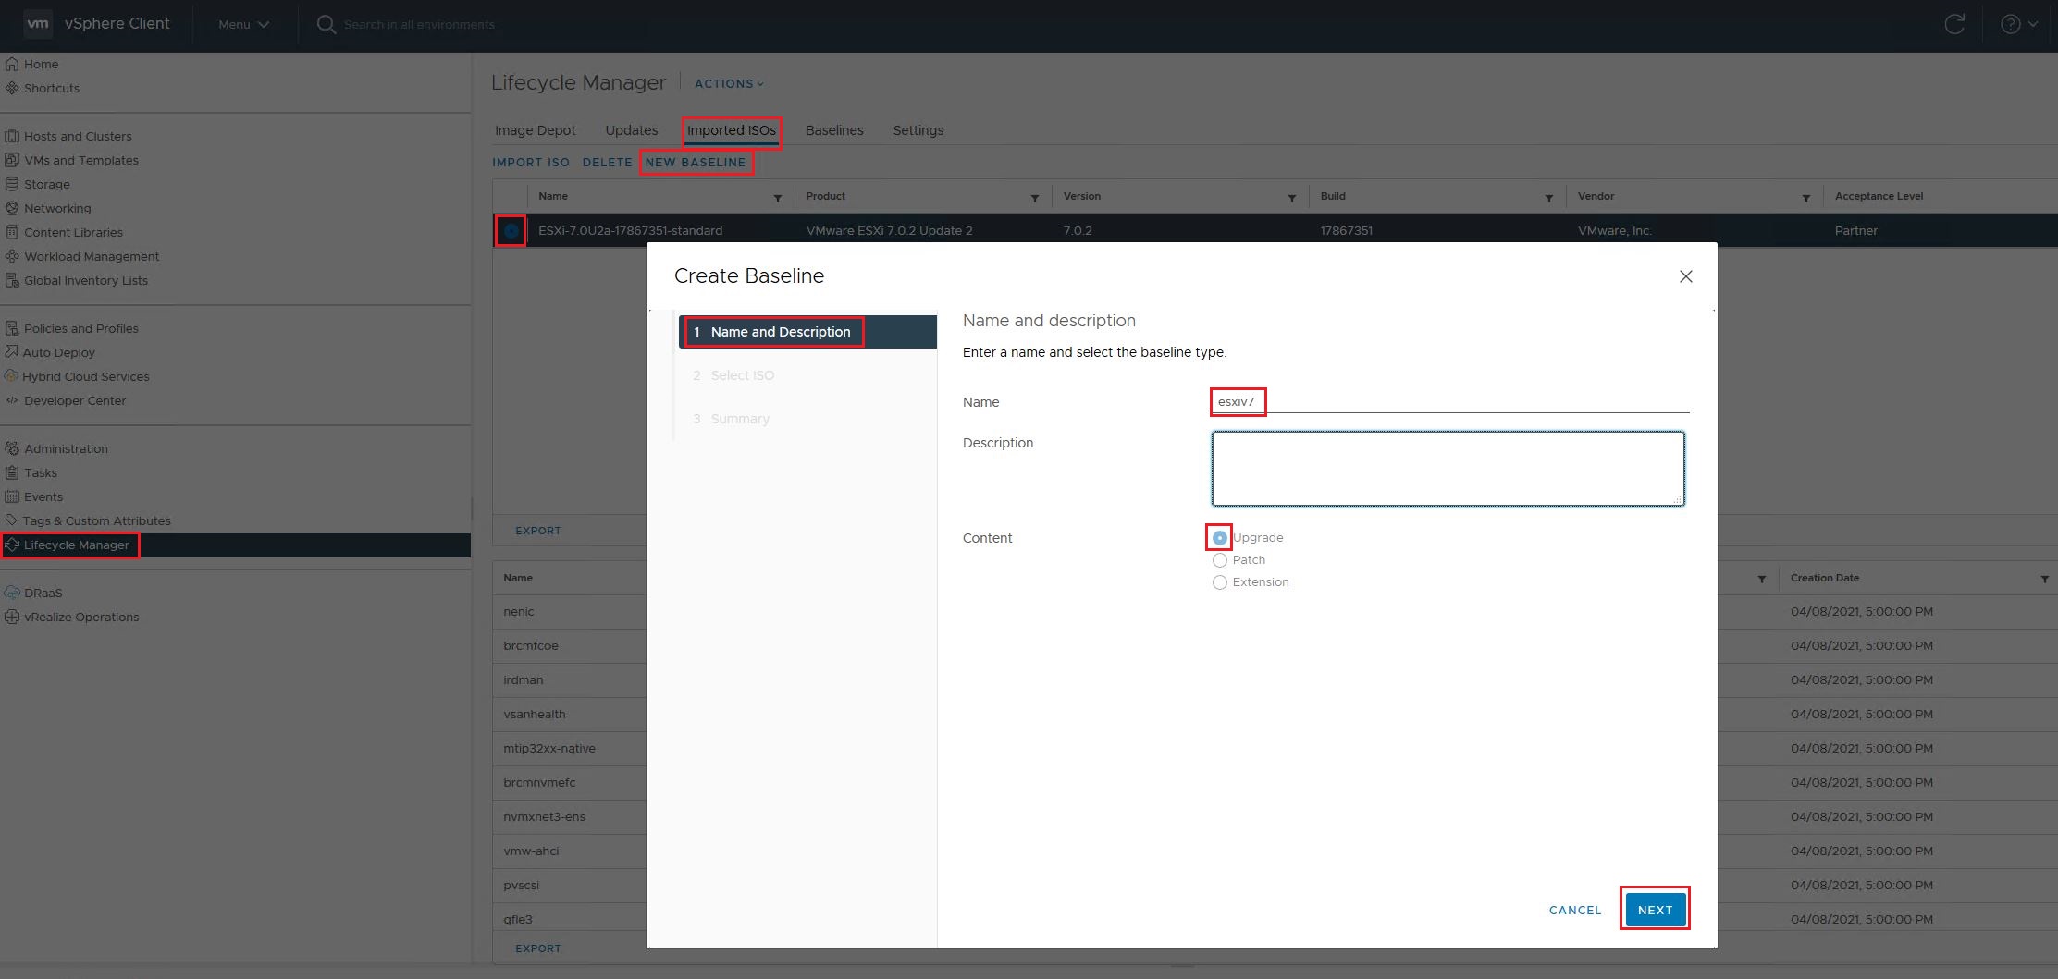Expand the help menu dropdown
Image resolution: width=2058 pixels, height=979 pixels.
[x=2019, y=24]
